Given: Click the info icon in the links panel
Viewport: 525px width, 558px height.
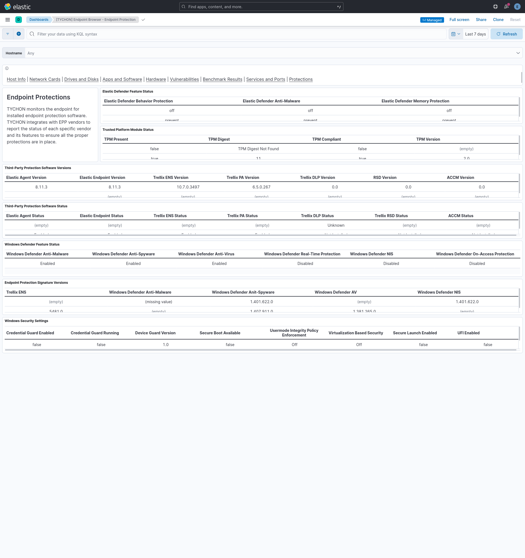Looking at the screenshot, I should [7, 68].
